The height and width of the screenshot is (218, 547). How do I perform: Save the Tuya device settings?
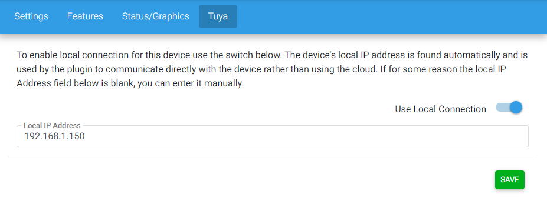click(510, 180)
